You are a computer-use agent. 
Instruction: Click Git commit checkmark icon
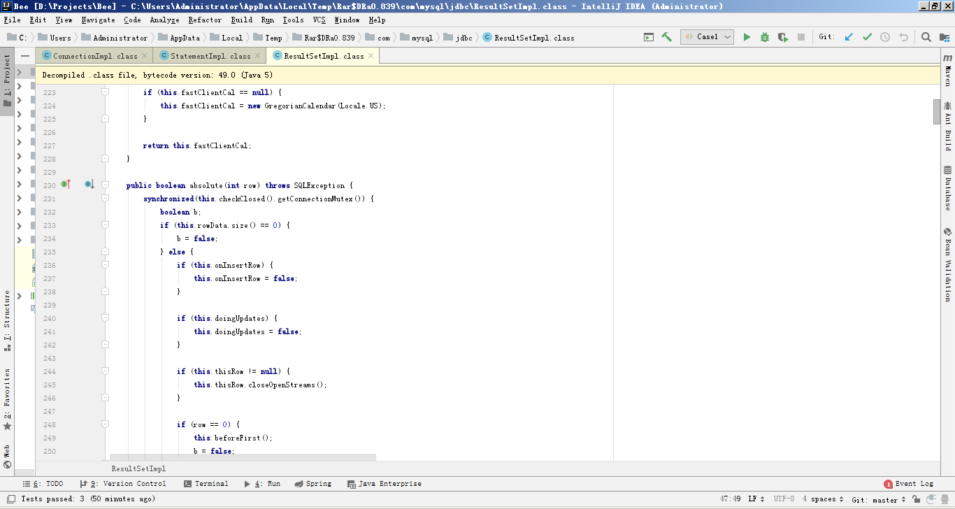coord(867,37)
